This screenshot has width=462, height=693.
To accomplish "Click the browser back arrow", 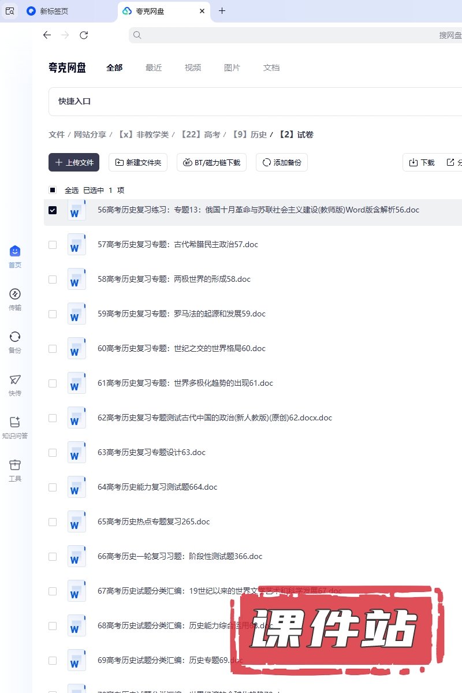I will [47, 35].
